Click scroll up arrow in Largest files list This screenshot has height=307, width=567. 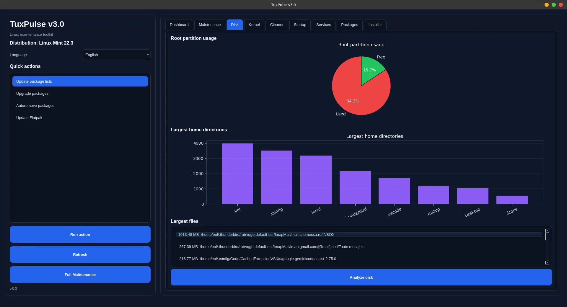point(547,231)
